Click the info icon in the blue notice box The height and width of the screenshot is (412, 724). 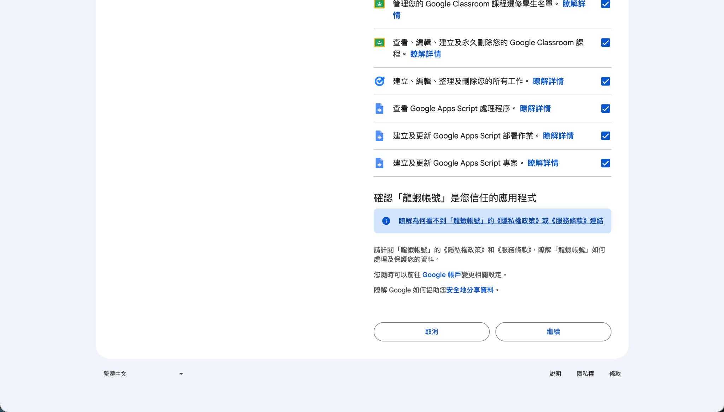tap(386, 221)
